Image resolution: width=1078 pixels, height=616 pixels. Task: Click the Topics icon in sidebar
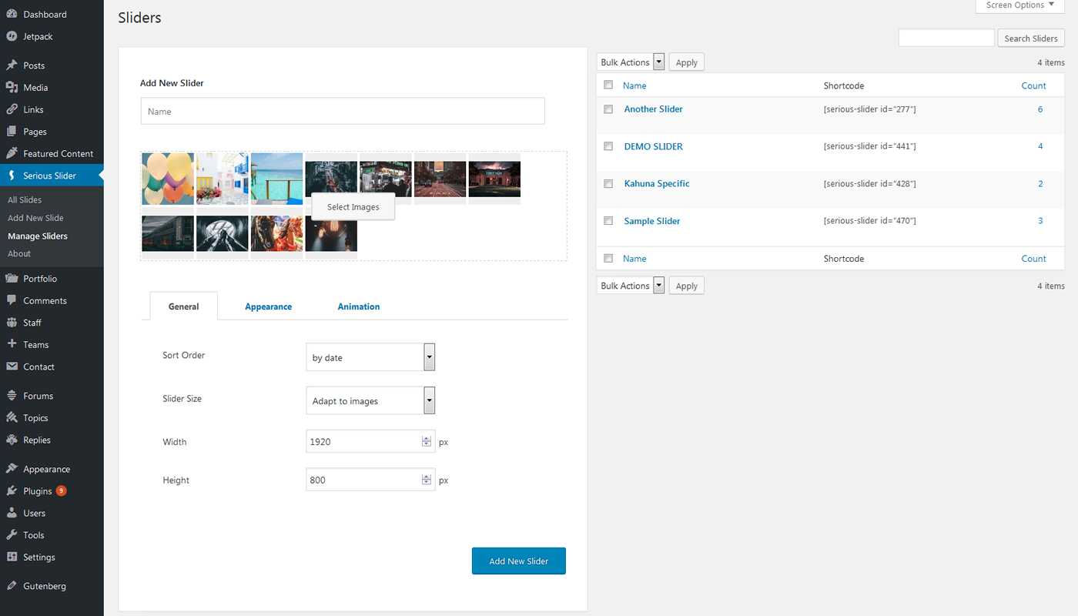12,417
